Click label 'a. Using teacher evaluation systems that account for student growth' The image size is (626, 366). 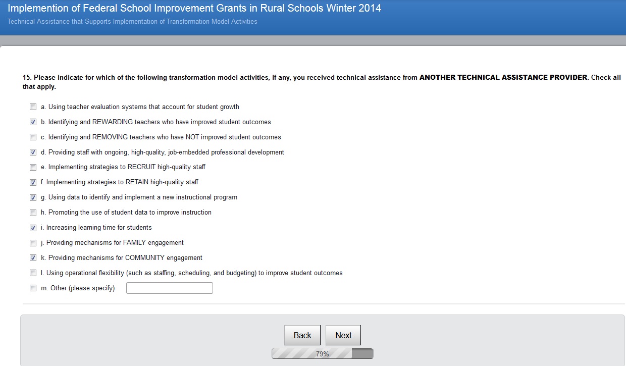point(140,107)
